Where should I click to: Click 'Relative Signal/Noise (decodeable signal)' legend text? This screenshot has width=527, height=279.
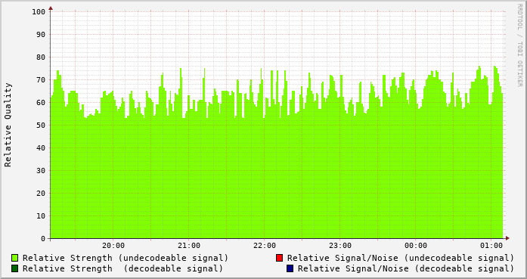tap(406, 269)
